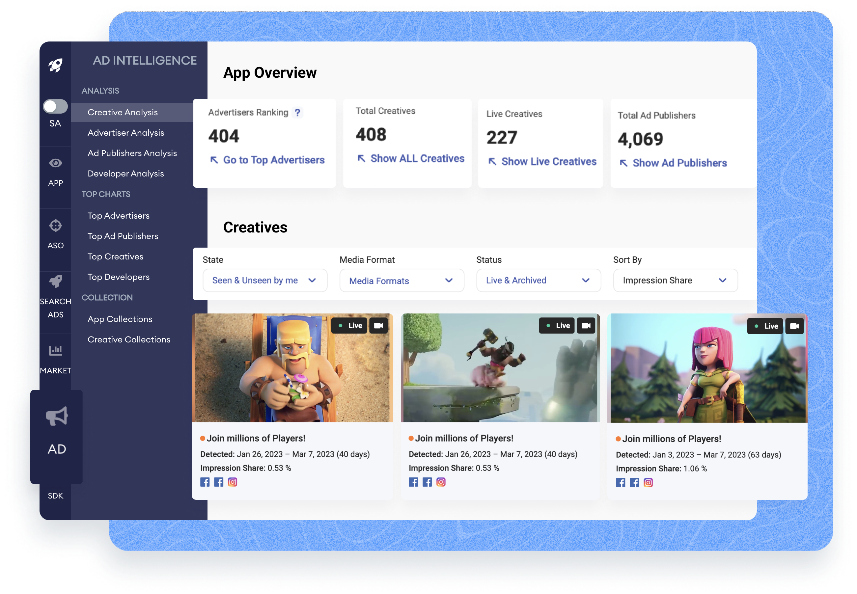Screen dimensions: 857x594
Task: Click Total Ad Publishers value 4,069
Action: (x=641, y=139)
